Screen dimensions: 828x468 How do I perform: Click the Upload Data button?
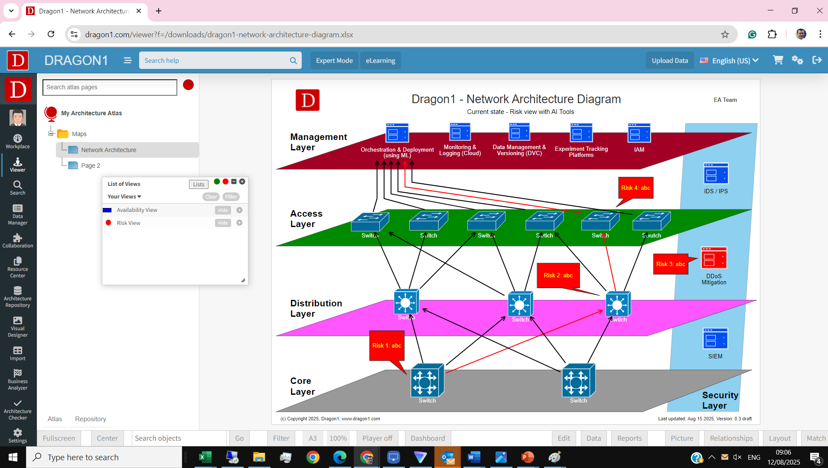[670, 61]
